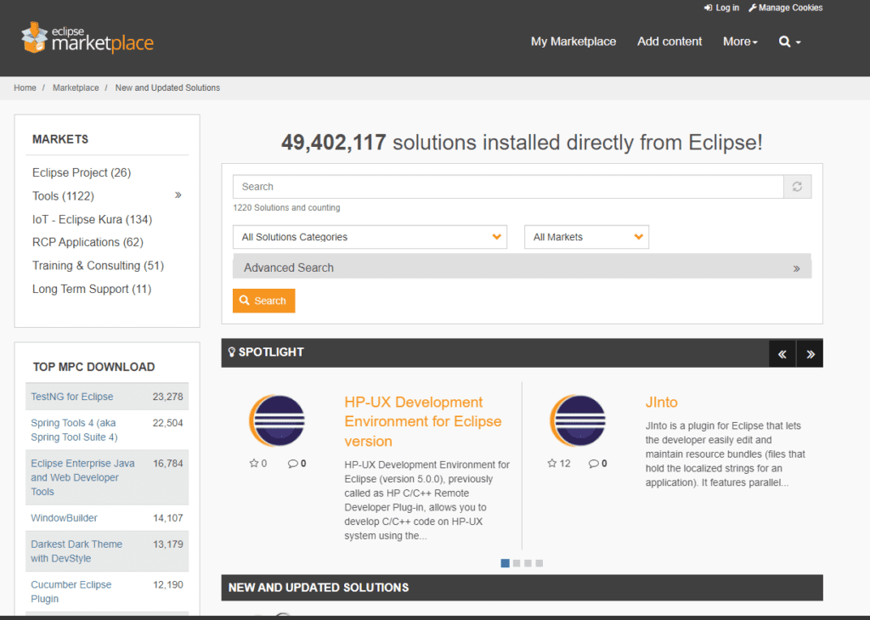Show next spotlight items arrow
Viewport: 870px width, 620px height.
[810, 354]
